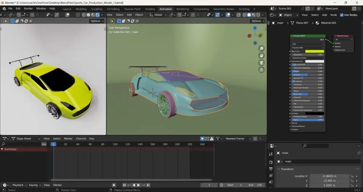Pin the Scene.001 scene pin icon
The height and width of the screenshot is (192, 363).
302,9
